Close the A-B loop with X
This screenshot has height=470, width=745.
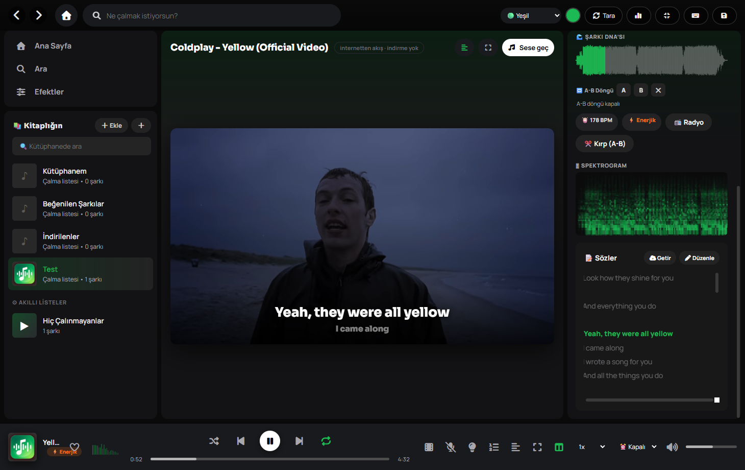(658, 90)
